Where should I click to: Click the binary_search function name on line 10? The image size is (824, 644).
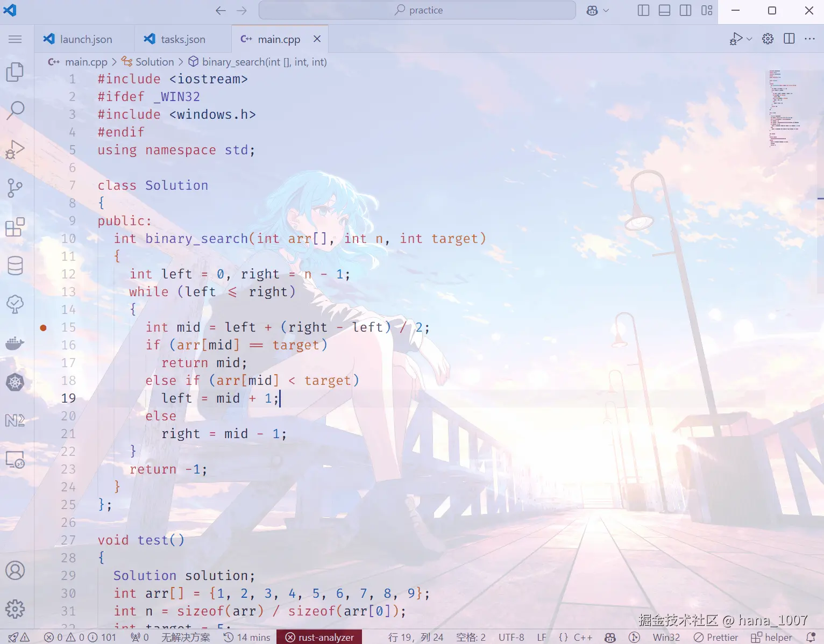pos(196,238)
